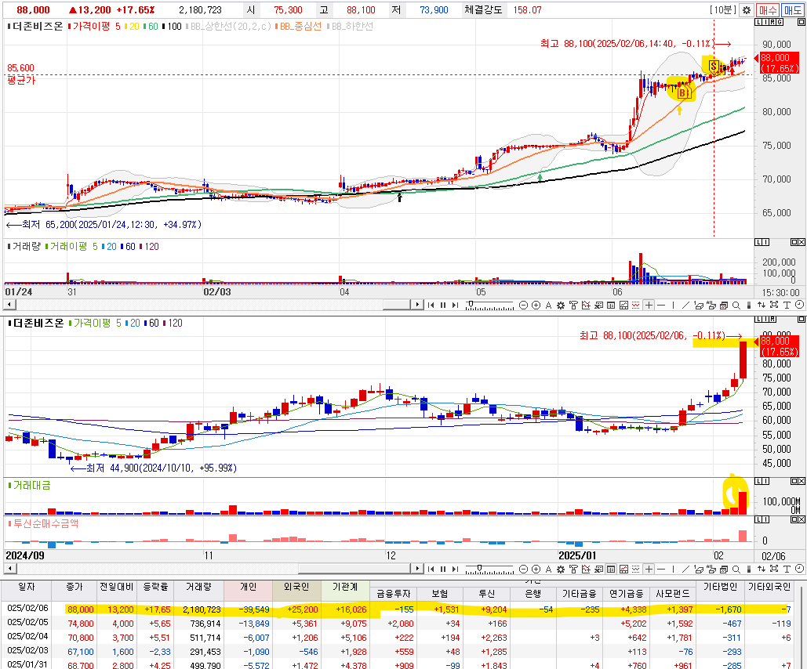Screen dimensions: 807x669
Task: Click the red 매수 buy button
Action: pyautogui.click(x=767, y=9)
